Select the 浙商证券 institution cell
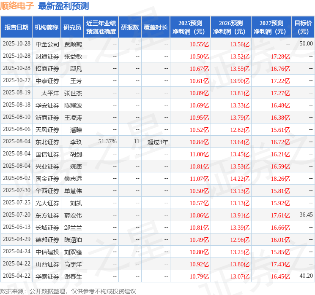 point(47,118)
